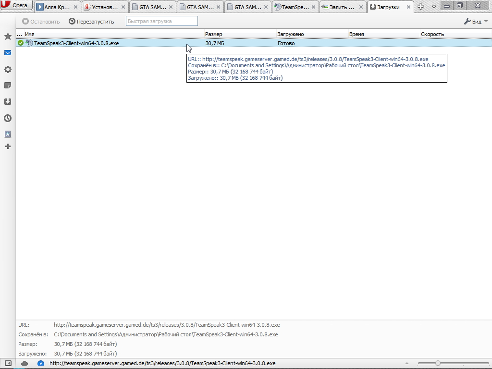The height and width of the screenshot is (369, 492).
Task: Click the Готово status cell
Action: pos(286,43)
